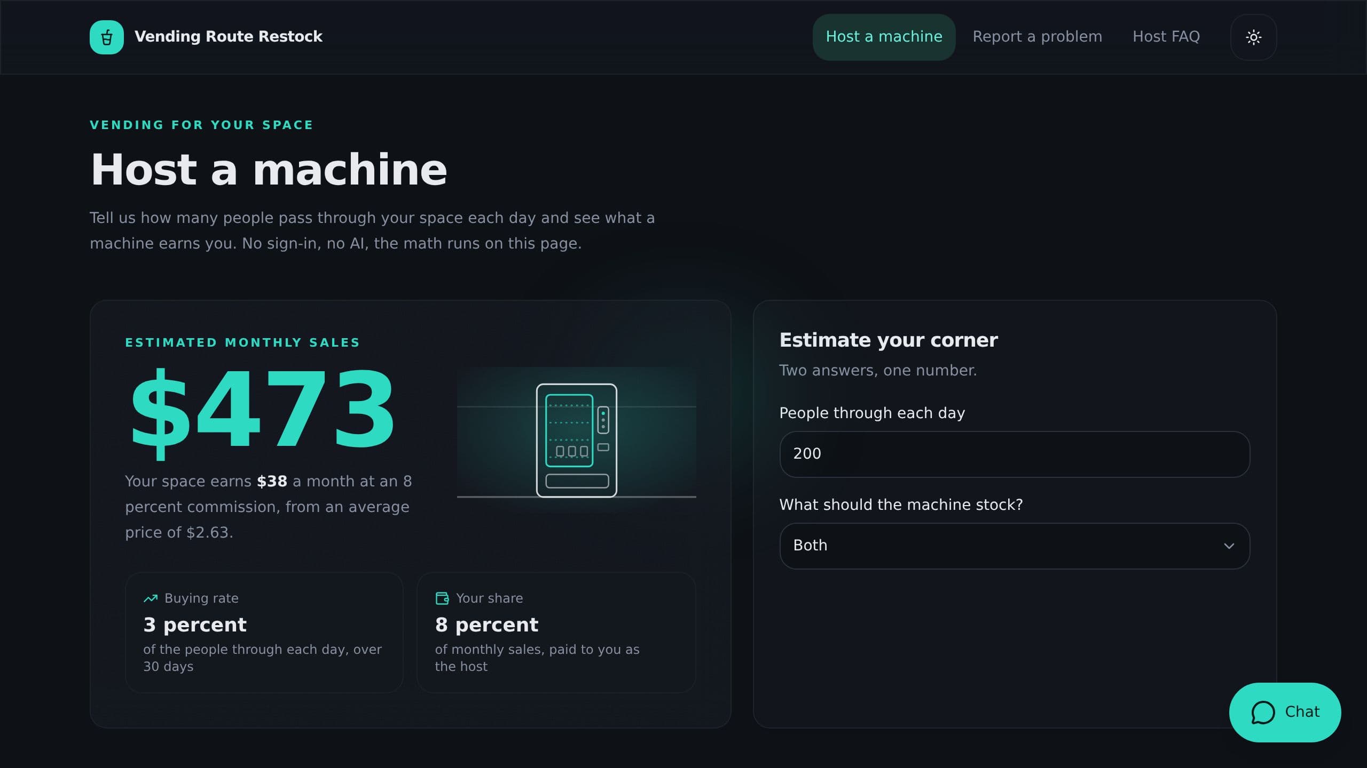Image resolution: width=1367 pixels, height=768 pixels.
Task: Focus the People through each day field
Action: click(1015, 454)
